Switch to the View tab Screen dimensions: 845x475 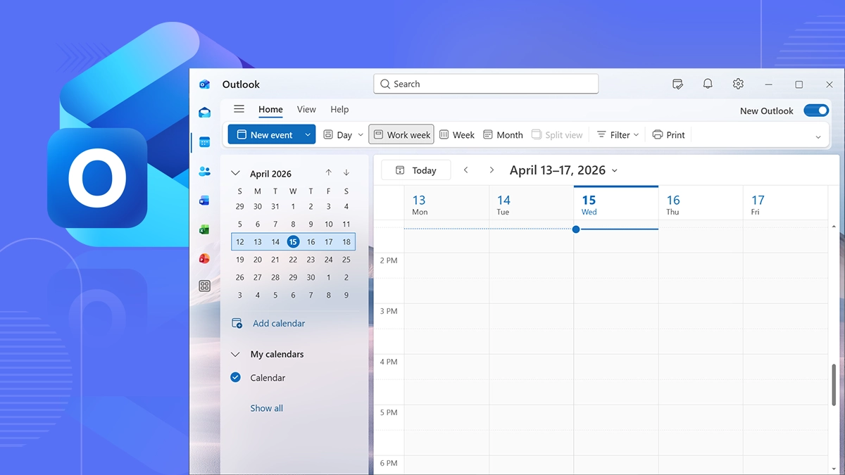[x=306, y=109]
